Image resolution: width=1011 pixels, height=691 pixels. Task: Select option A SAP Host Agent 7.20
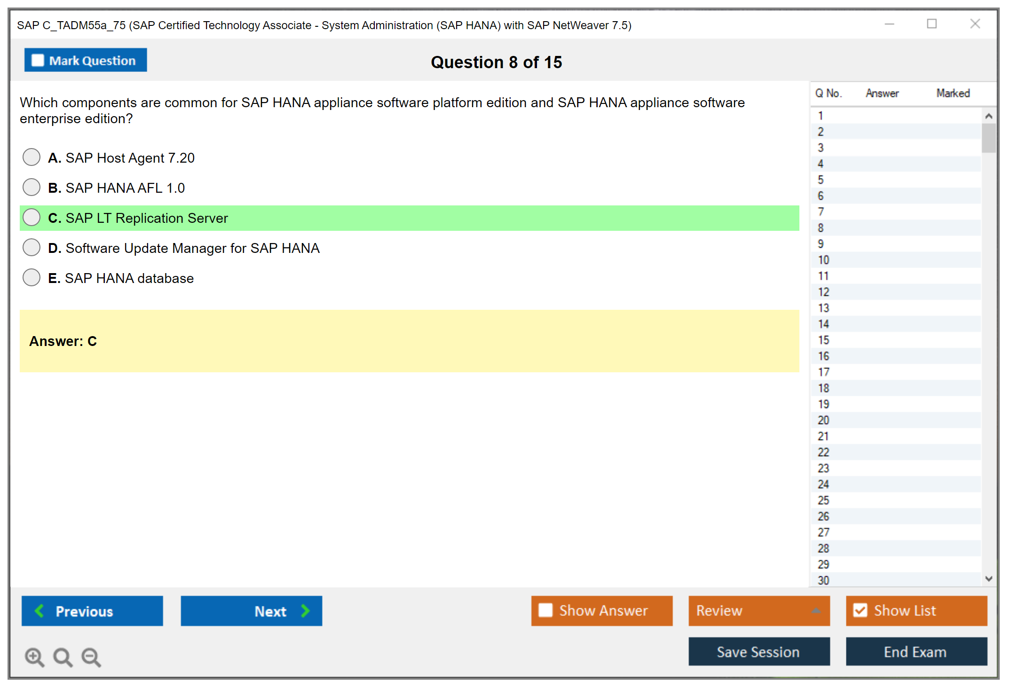click(32, 157)
